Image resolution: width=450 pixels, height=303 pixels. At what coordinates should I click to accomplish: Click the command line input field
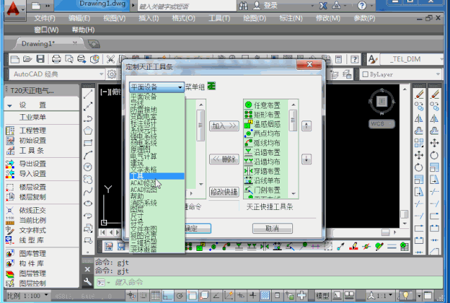(270, 283)
